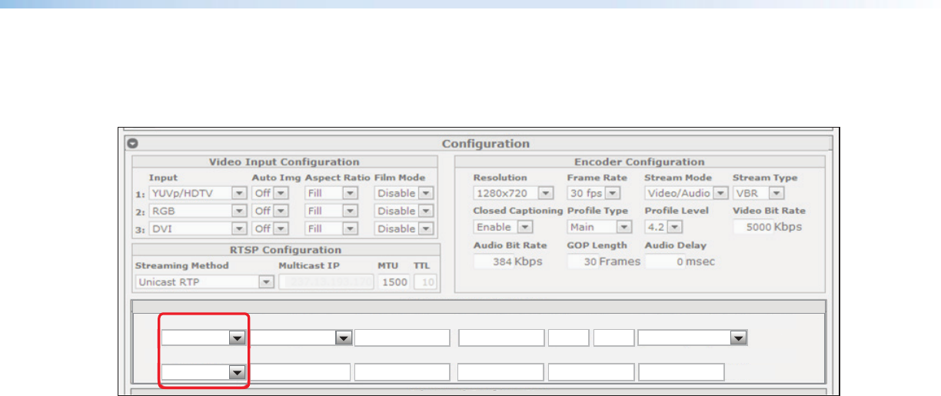Open the Aspect Ratio Fill dropdown for input 2
The height and width of the screenshot is (396, 941).
[x=331, y=211]
